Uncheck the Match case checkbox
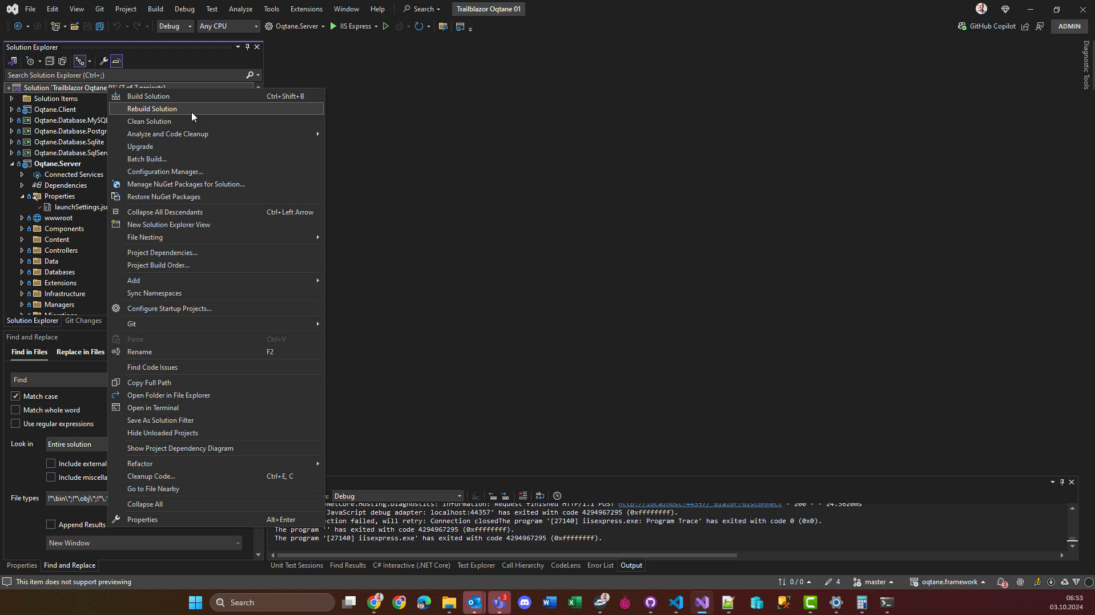1095x615 pixels. (15, 395)
